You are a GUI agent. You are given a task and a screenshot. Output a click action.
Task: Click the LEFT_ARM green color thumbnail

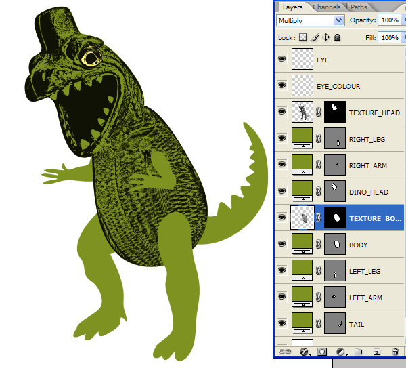tap(302, 297)
